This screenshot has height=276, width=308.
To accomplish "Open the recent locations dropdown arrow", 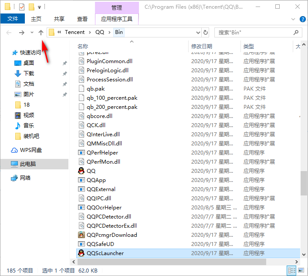I will (x=32, y=33).
